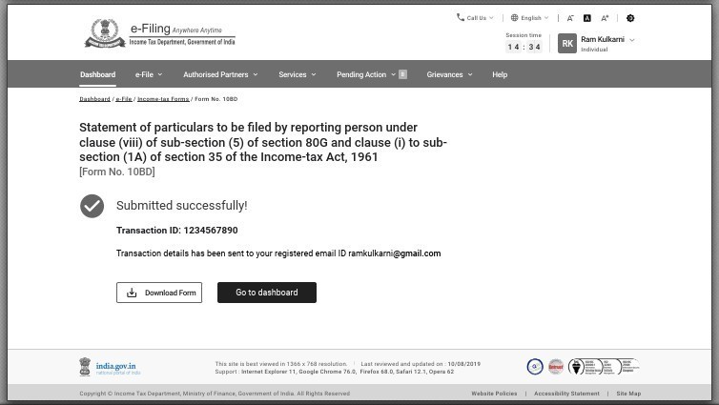Click the Download Form button
The height and width of the screenshot is (405, 719).
[x=159, y=293]
